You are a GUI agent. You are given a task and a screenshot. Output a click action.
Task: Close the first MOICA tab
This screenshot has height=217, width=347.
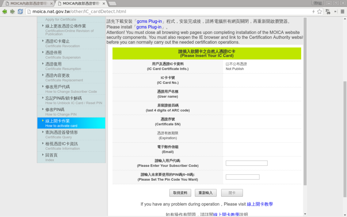click(x=52, y=3)
